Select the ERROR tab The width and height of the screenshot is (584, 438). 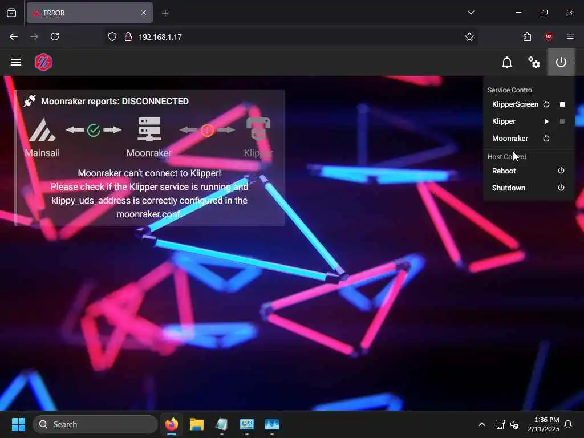(x=90, y=13)
